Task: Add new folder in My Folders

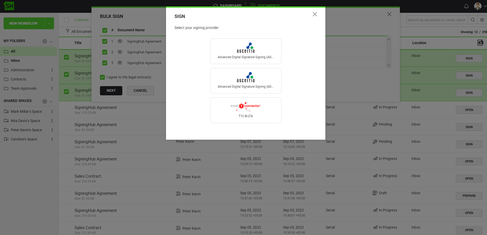Action: click(x=45, y=41)
